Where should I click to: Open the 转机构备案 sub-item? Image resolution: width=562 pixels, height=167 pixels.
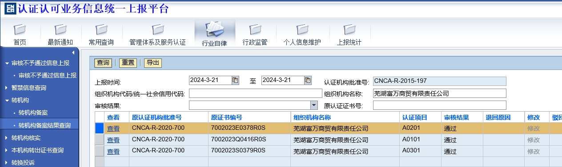tap(33, 113)
